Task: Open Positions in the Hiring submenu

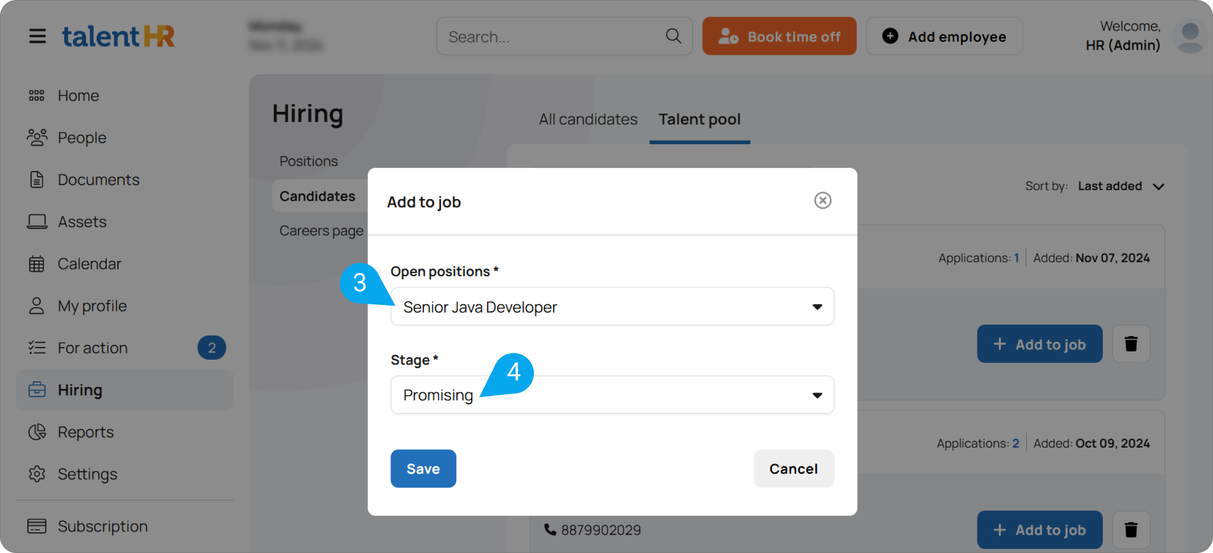Action: coord(309,161)
